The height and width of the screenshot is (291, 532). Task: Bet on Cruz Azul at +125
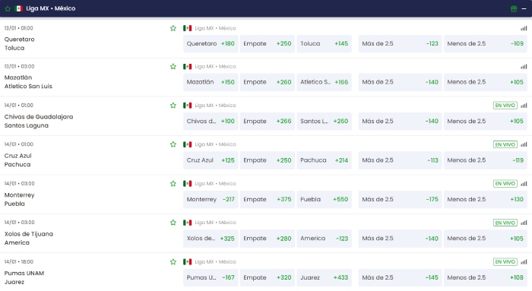[211, 160]
